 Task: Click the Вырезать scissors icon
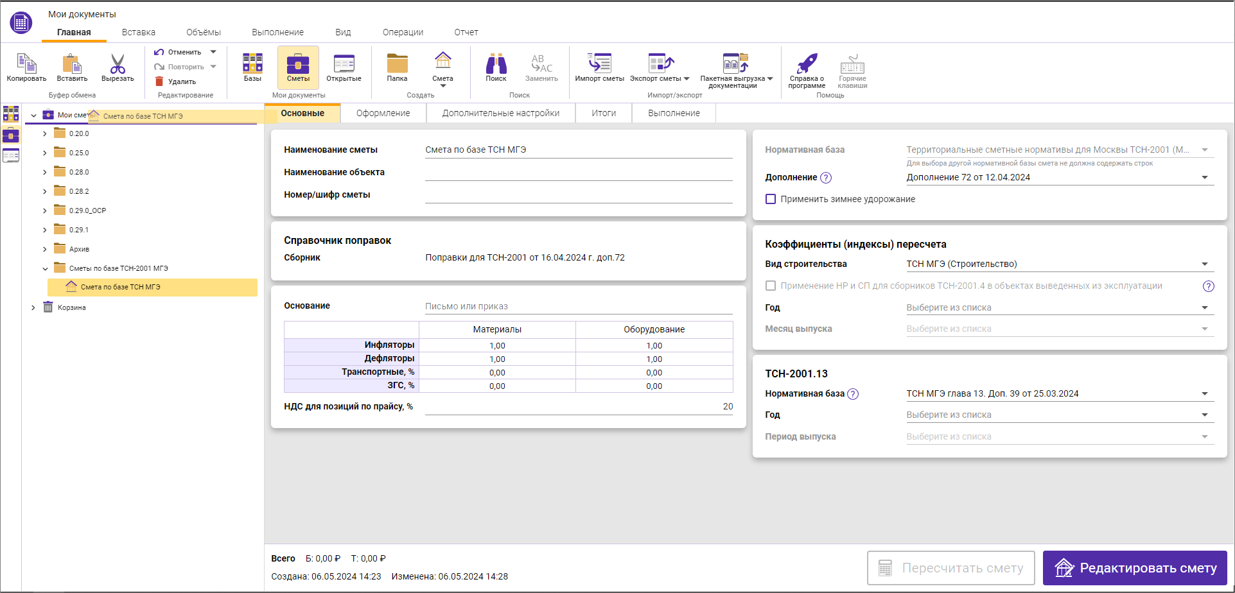(118, 64)
